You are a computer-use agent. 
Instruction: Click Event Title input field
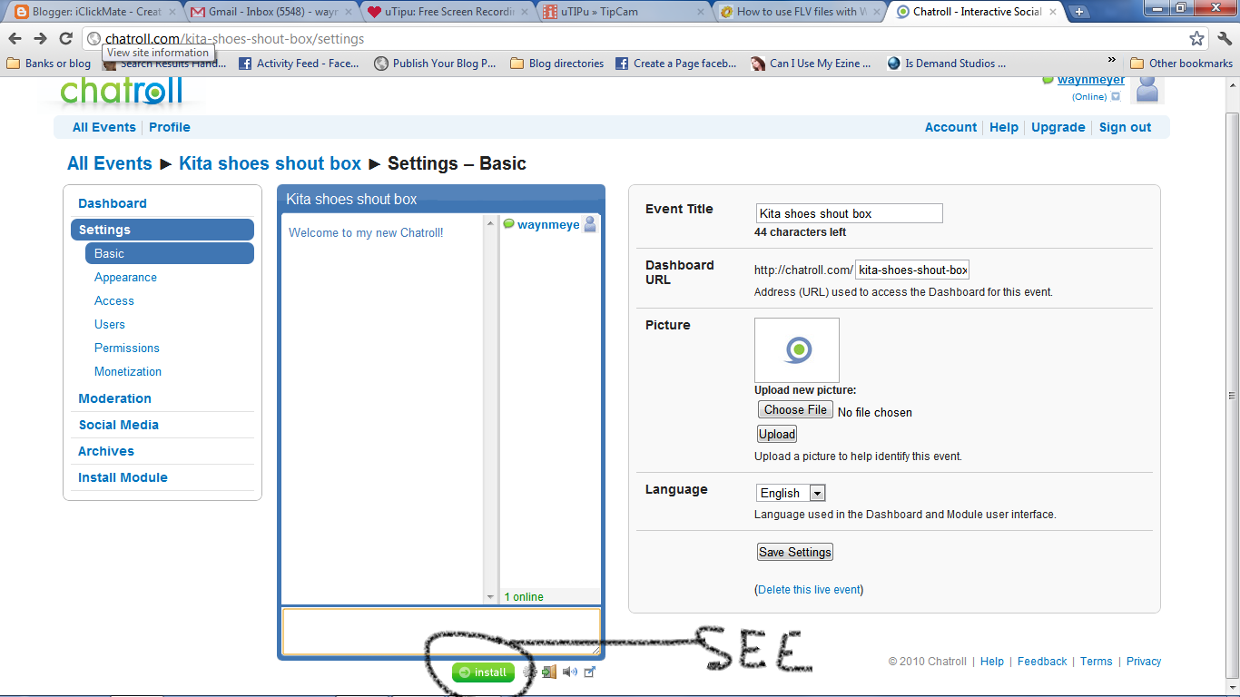(x=850, y=213)
